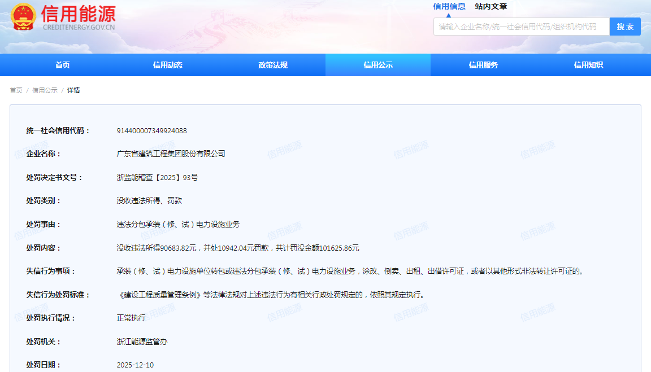Click the 信用公示 breadcrumb link

click(x=45, y=90)
